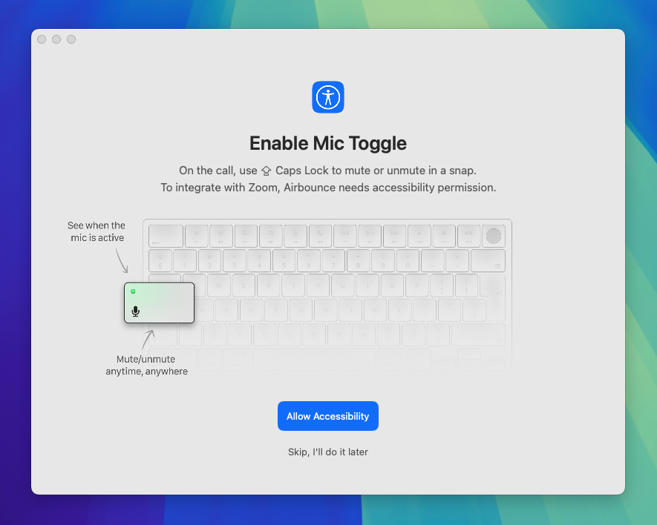Click the Enable Mic Toggle heading
The image size is (657, 525).
coord(328,143)
